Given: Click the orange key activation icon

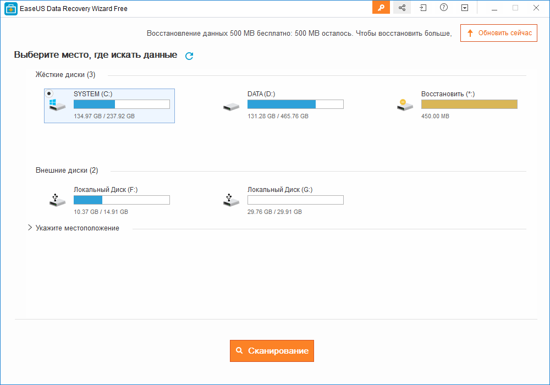Looking at the screenshot, I should click(381, 8).
